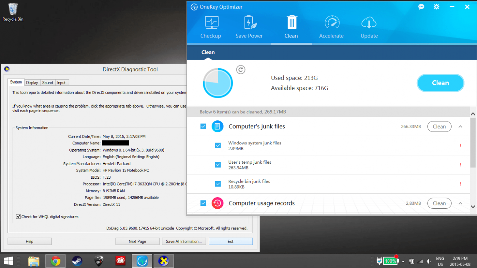This screenshot has height=268, width=477.
Task: Launch Steam from the taskbar
Action: [x=77, y=261]
